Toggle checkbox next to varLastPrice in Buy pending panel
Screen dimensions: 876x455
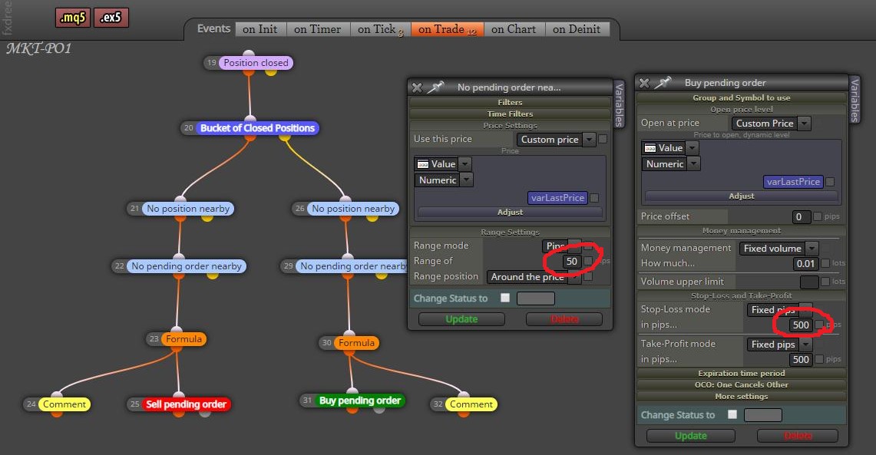[830, 181]
